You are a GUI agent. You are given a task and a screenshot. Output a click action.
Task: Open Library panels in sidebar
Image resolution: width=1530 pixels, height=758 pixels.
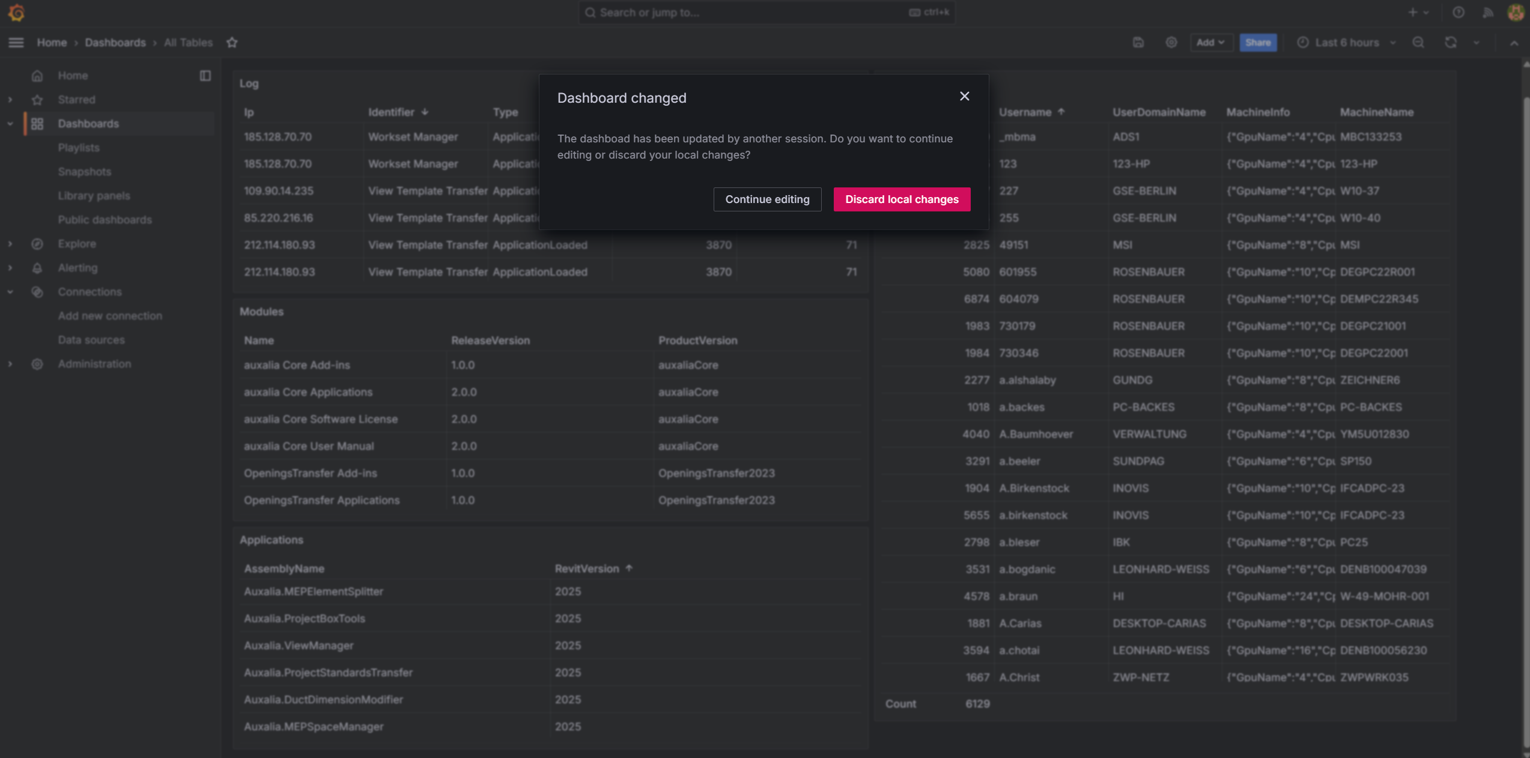coord(94,196)
